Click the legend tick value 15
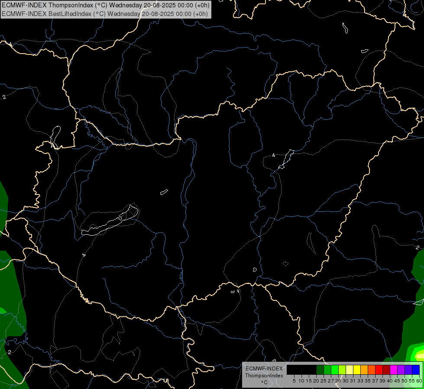The image size is (424, 389). point(309,381)
